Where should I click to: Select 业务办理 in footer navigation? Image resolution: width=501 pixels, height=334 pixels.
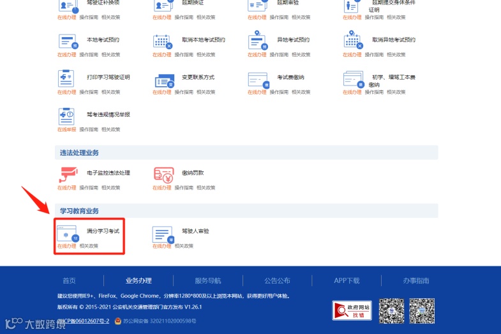tap(138, 280)
